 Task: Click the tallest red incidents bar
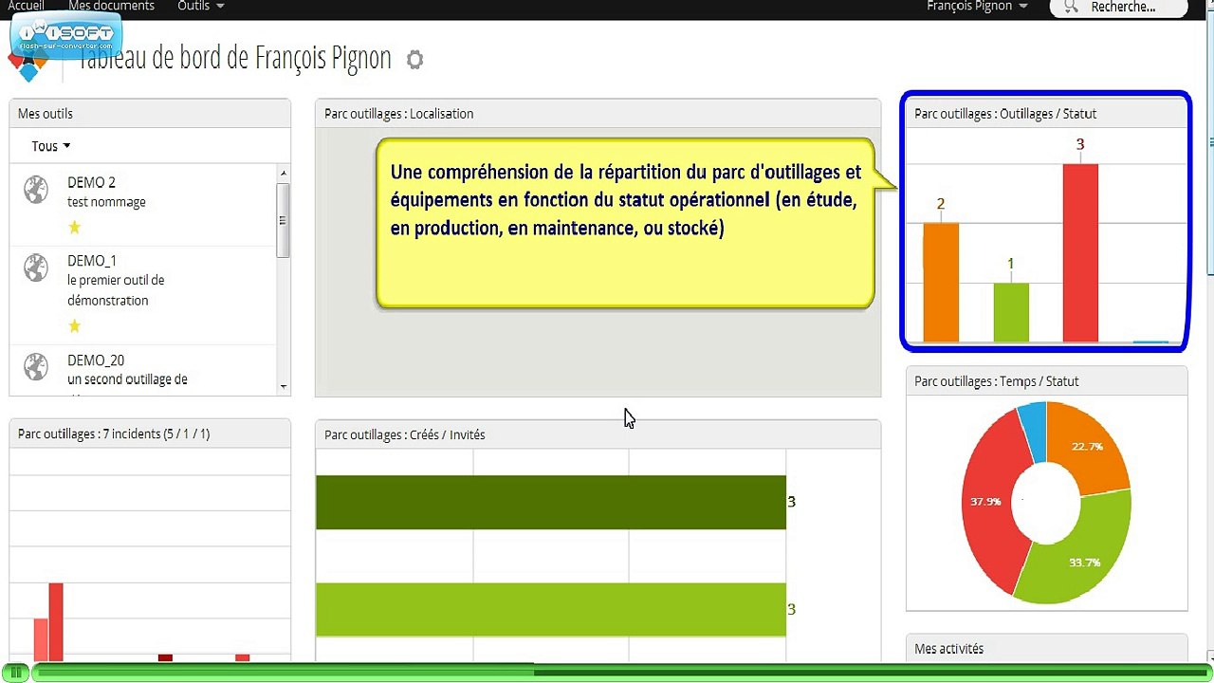click(56, 622)
